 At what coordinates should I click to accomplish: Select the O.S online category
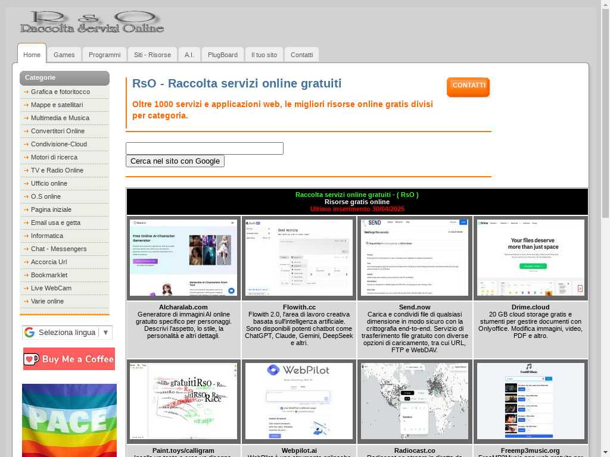64,196
